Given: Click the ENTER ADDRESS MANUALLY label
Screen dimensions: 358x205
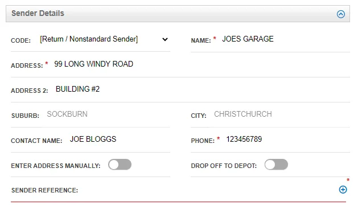Looking at the screenshot, I should 56,166.
